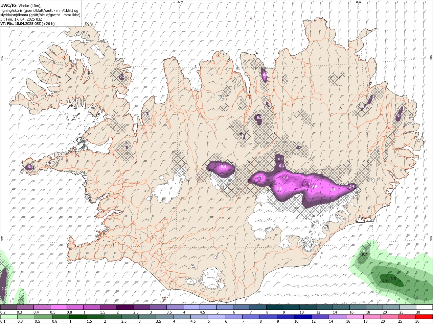Click the bright pink 0.5 snow legend swatch

[x=58, y=307]
